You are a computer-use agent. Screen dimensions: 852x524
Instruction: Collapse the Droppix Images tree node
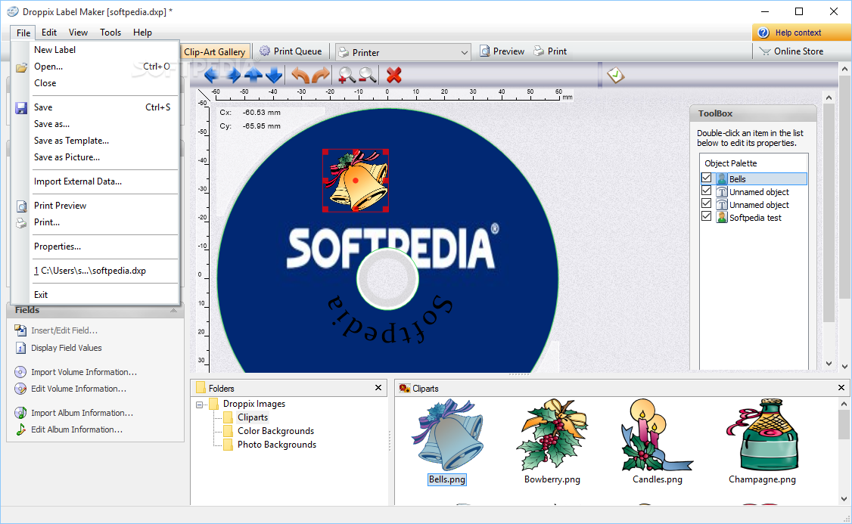click(200, 405)
